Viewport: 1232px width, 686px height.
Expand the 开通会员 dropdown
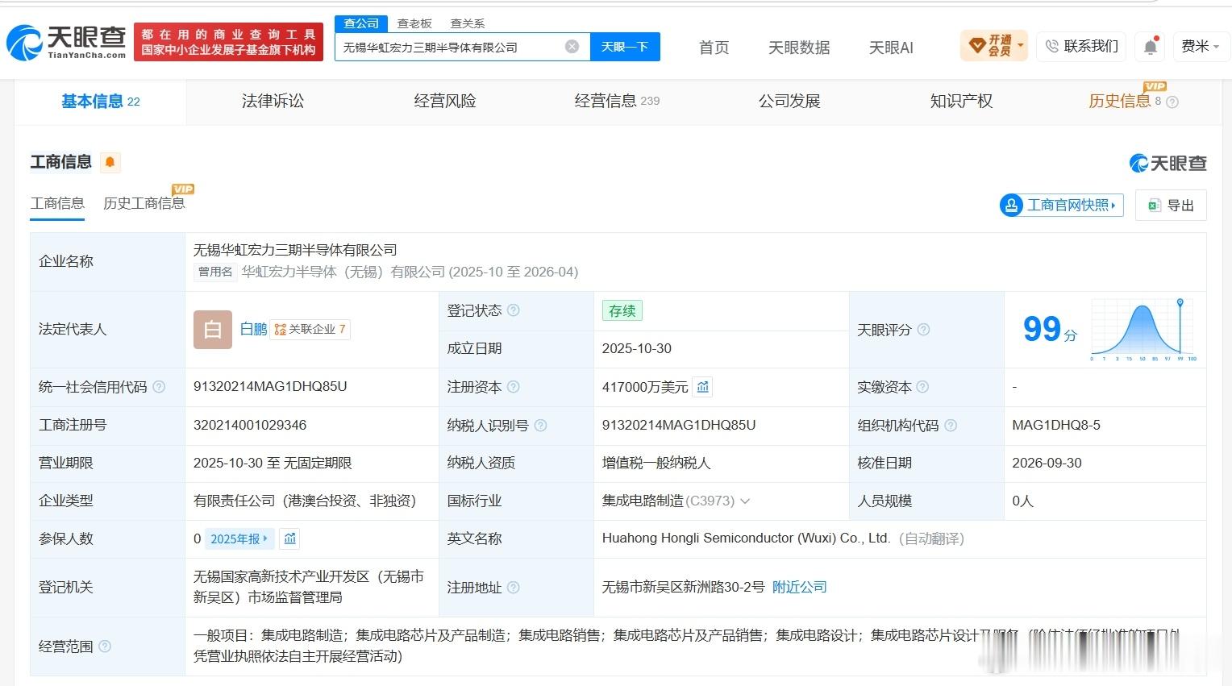tap(994, 46)
